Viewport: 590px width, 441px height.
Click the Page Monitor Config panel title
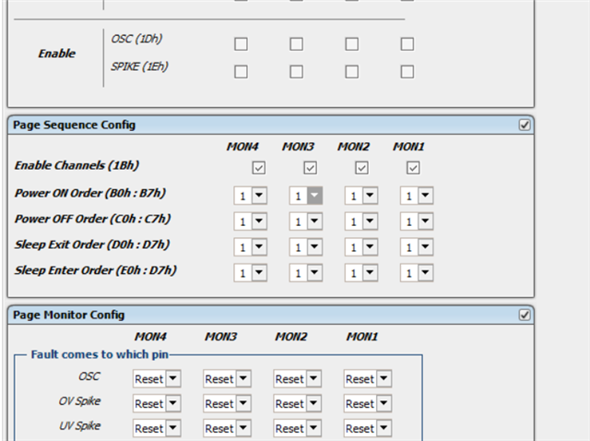[68, 315]
